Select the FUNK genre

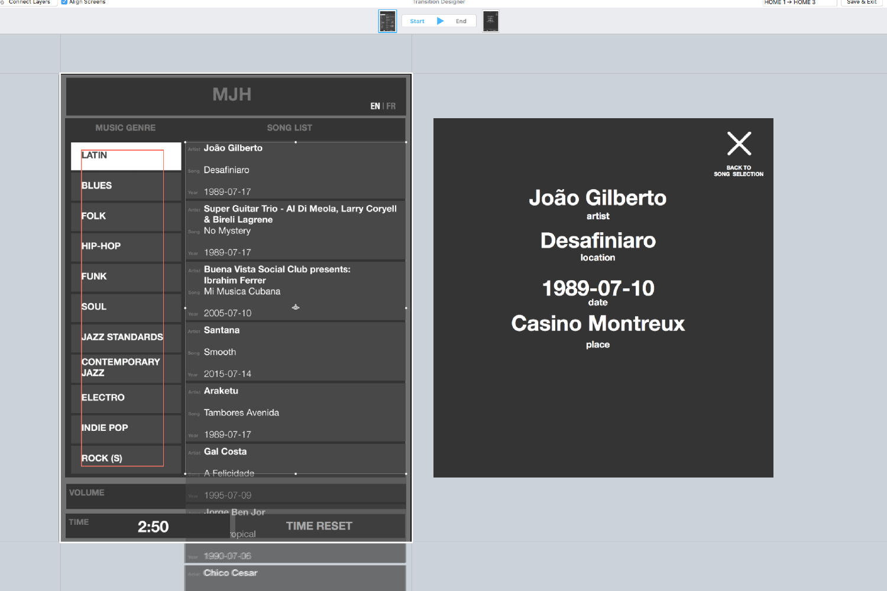pyautogui.click(x=126, y=277)
